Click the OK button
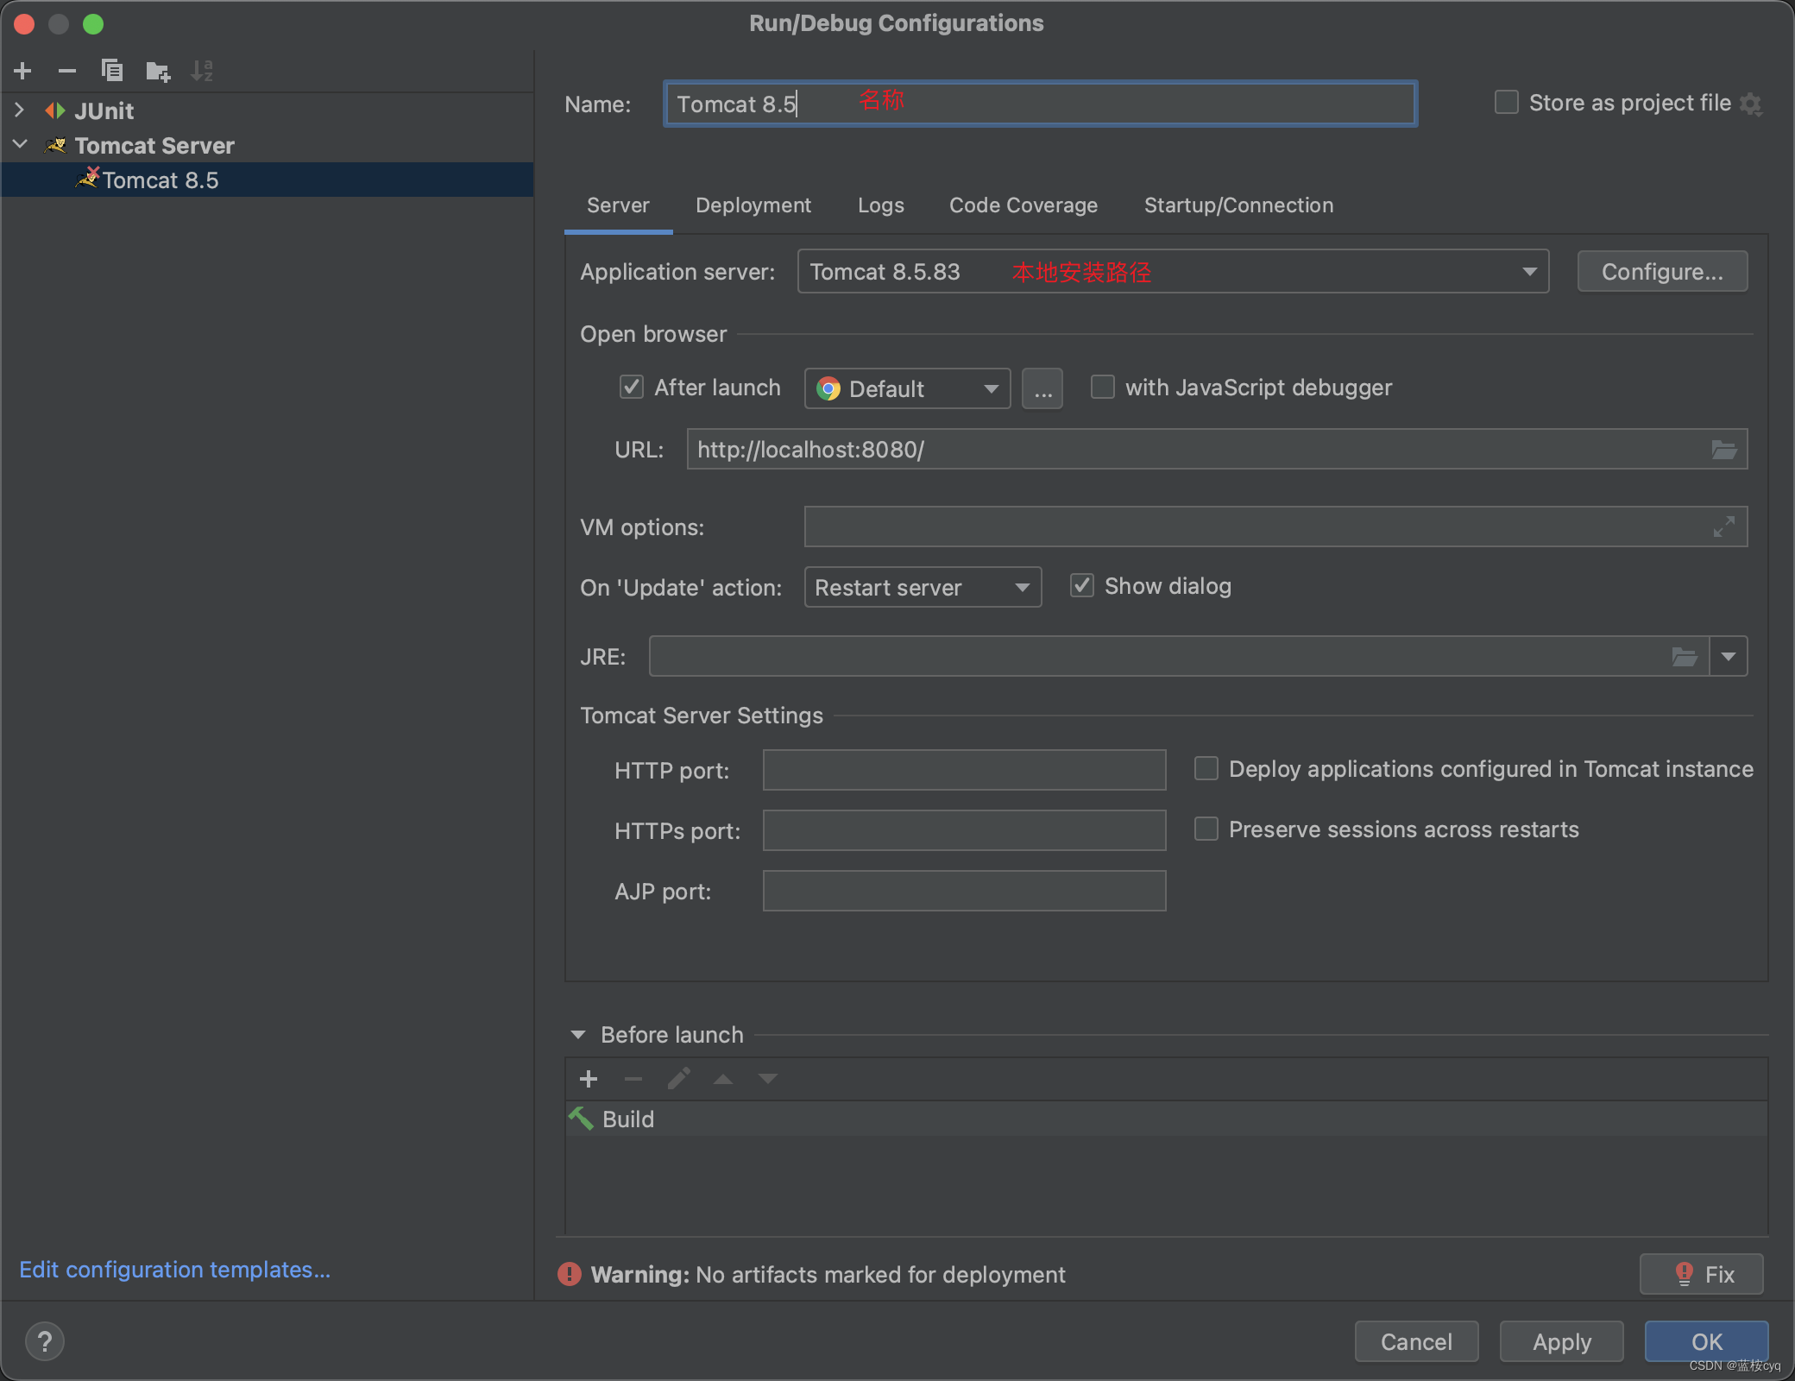Viewport: 1795px width, 1381px height. point(1706,1341)
